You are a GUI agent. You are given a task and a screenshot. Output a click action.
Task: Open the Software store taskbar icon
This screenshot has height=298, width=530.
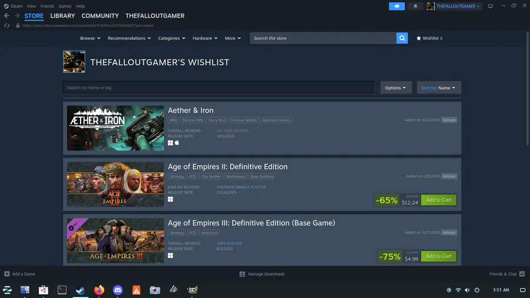pyautogui.click(x=43, y=290)
